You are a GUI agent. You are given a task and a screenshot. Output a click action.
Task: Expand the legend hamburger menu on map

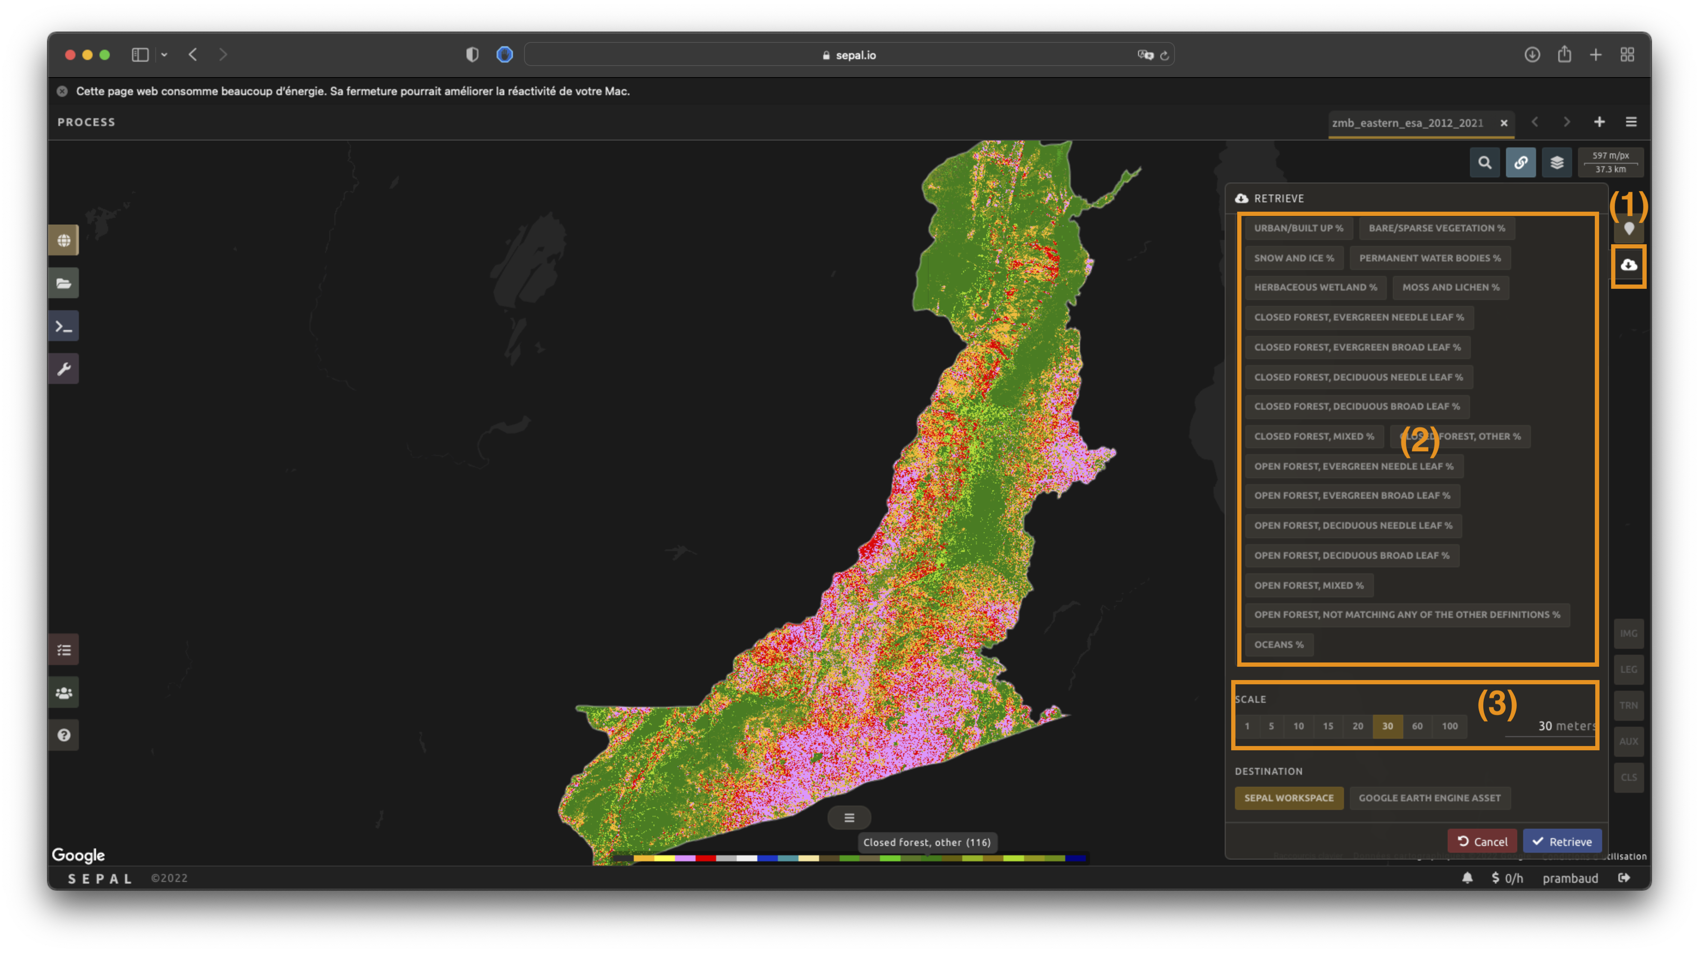tap(849, 818)
